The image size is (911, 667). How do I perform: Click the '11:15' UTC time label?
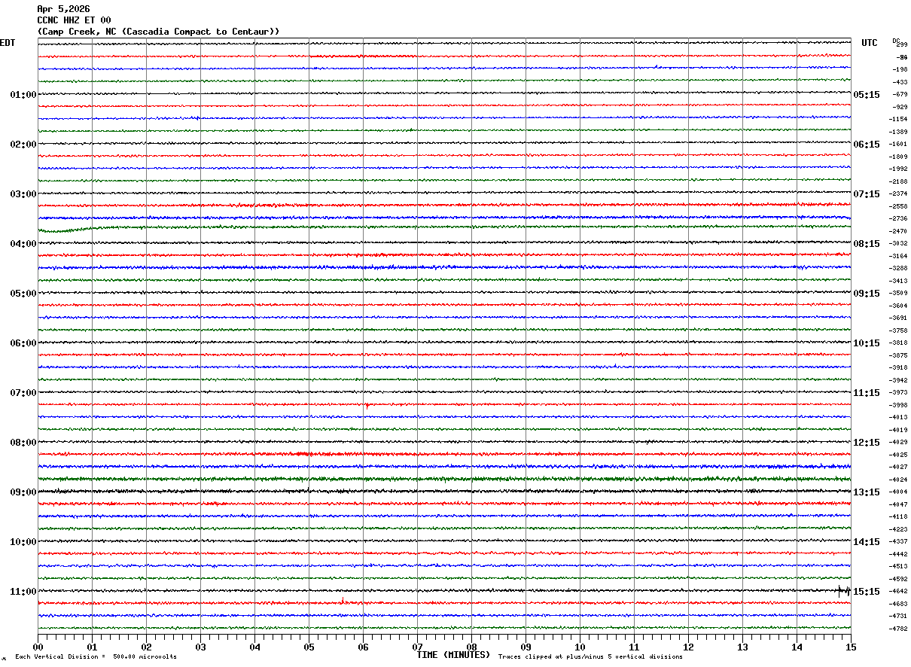coord(867,393)
